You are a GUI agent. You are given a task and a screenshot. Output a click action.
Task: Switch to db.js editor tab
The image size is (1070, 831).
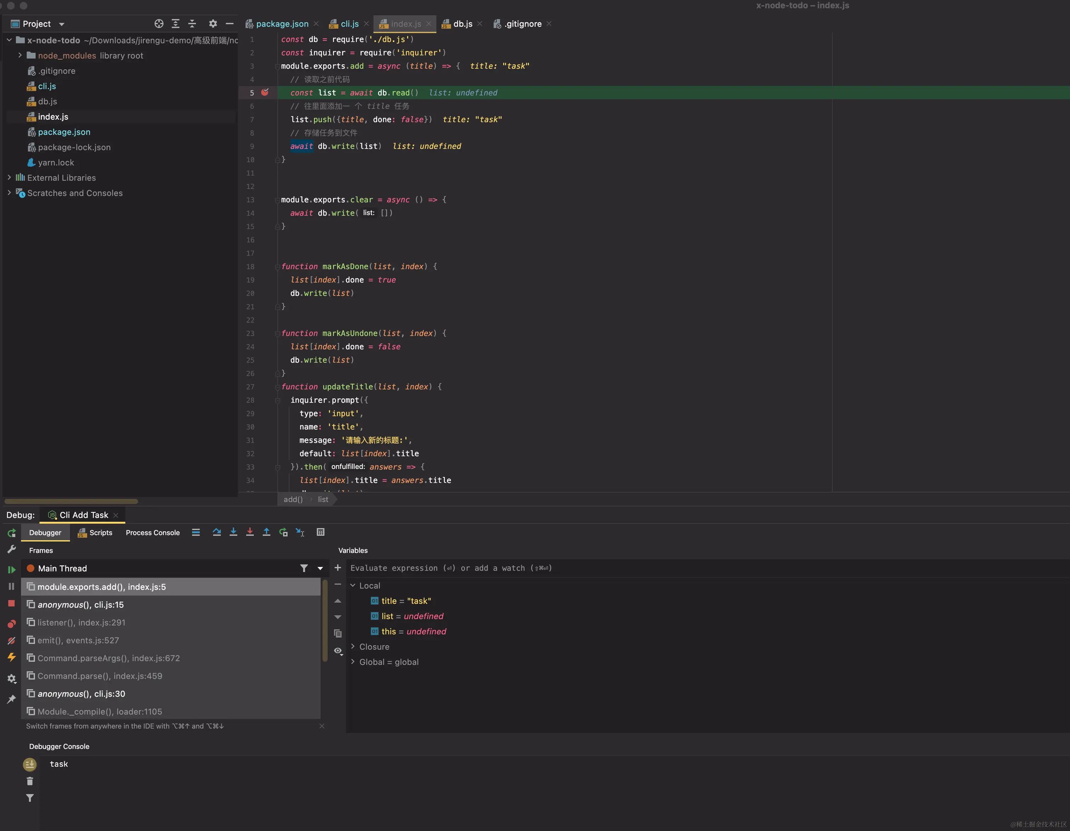pos(462,23)
